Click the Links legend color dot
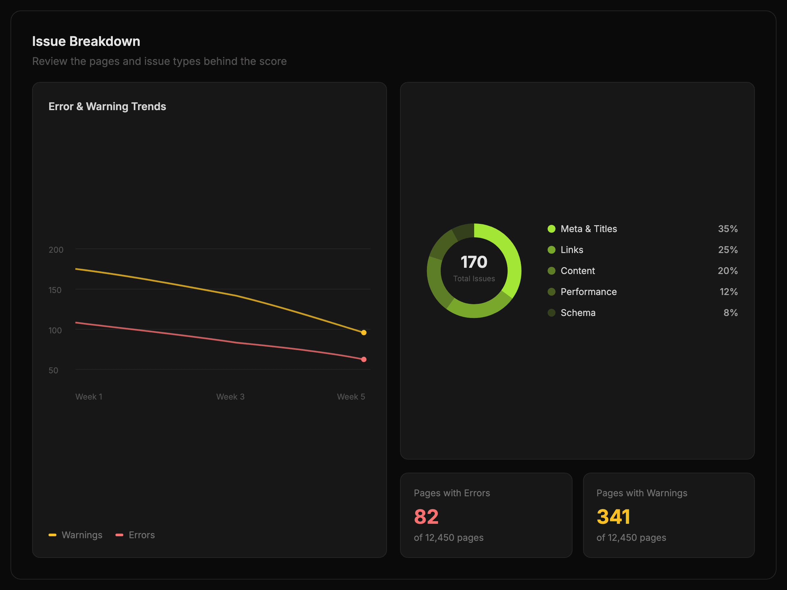Screen dimensions: 787x590 pos(552,250)
